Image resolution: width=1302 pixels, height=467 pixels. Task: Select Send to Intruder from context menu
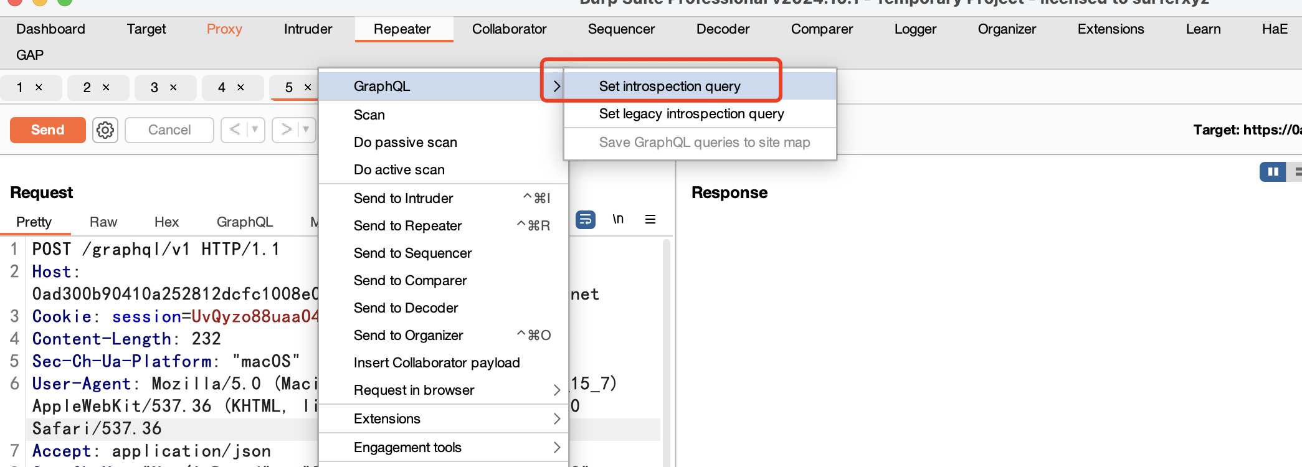coord(403,198)
